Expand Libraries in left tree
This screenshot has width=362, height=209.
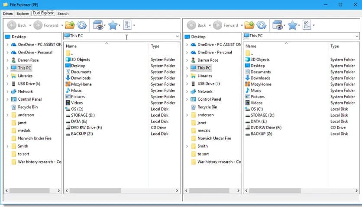7,76
